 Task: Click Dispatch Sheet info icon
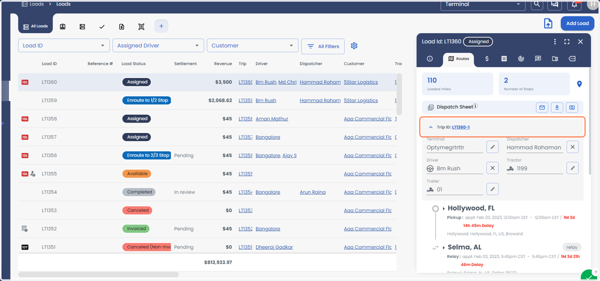[x=475, y=105]
